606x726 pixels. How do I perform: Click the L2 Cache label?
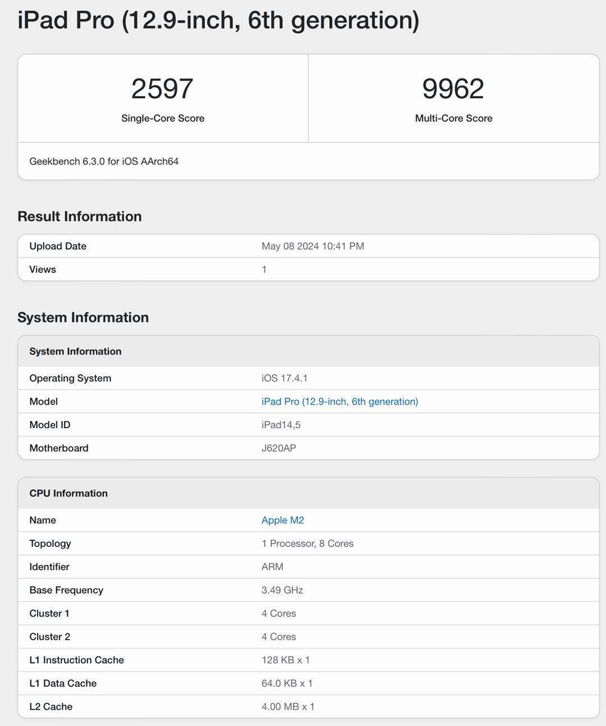point(51,707)
